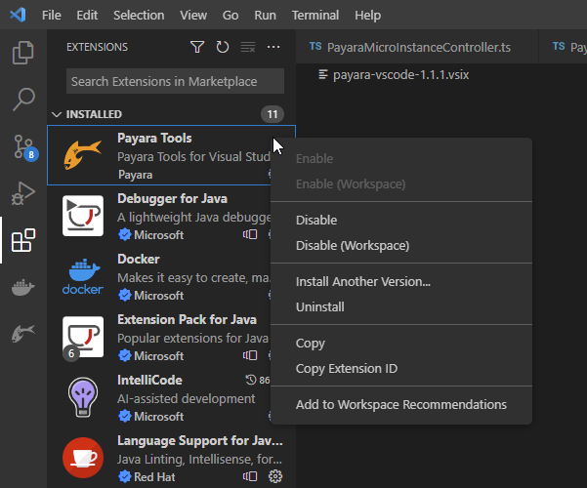Select Uninstall from the context menu
Image resolution: width=587 pixels, height=488 pixels.
coord(319,307)
